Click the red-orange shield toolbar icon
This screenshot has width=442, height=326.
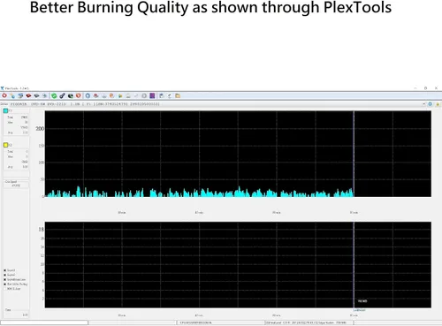[79, 95]
